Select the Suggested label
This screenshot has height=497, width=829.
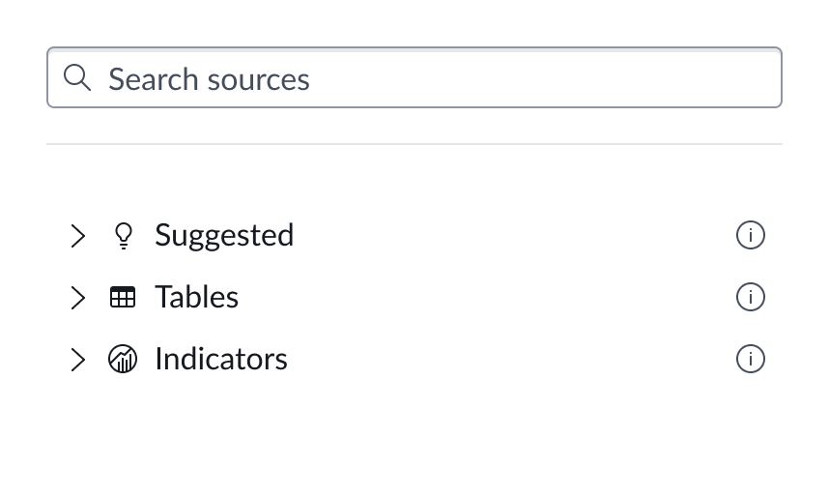click(224, 235)
